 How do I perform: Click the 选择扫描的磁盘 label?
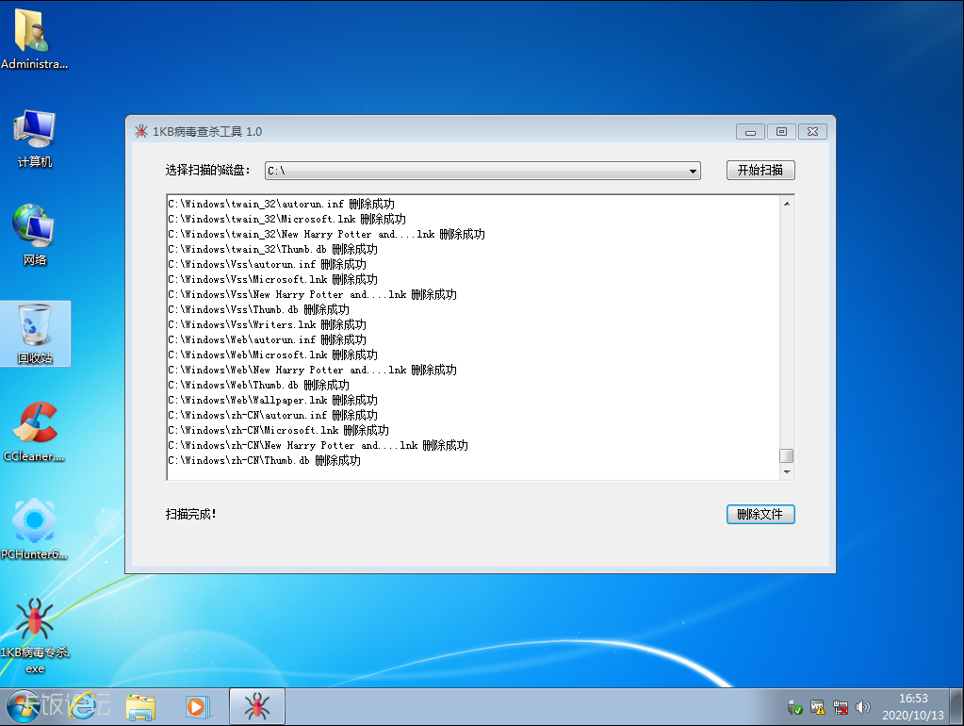207,170
